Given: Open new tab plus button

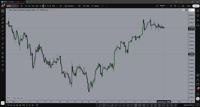Looking at the screenshot, I should [x=27, y=2].
